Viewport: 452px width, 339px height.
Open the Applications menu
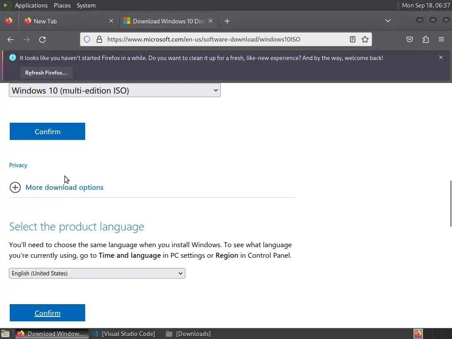pos(31,5)
